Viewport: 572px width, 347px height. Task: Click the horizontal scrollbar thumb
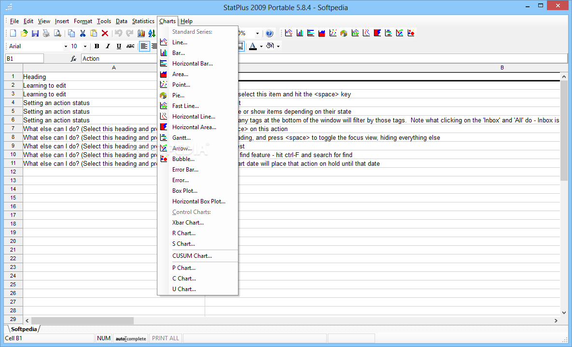(x=83, y=321)
